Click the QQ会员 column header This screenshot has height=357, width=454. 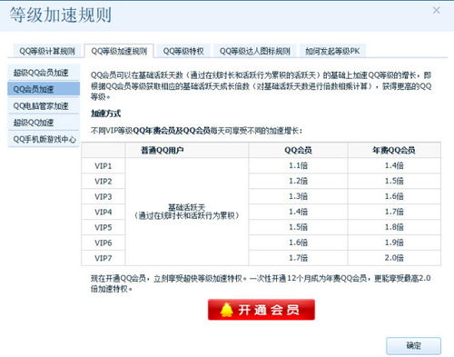[298, 150]
